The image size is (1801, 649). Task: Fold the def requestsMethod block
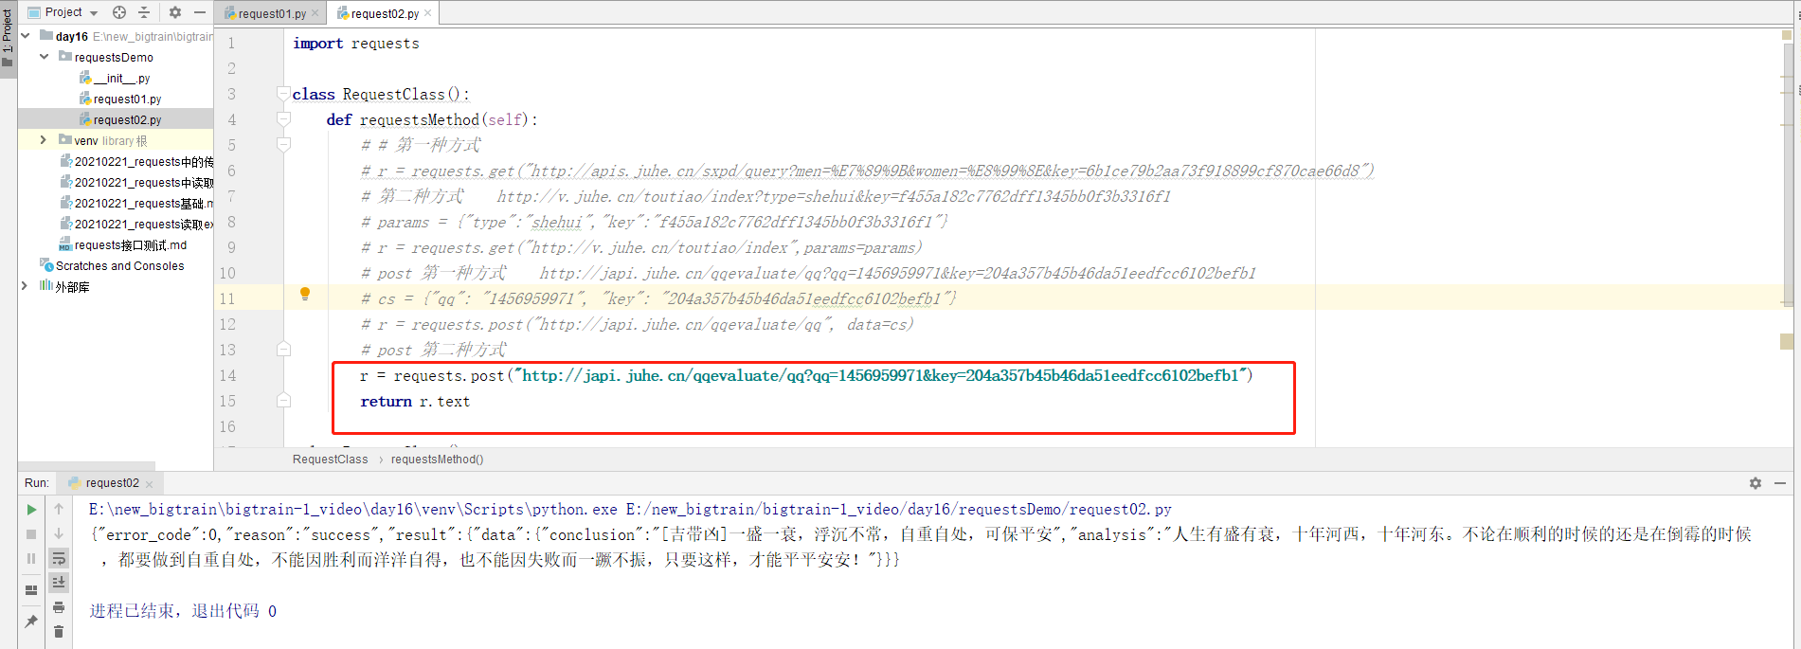click(283, 118)
